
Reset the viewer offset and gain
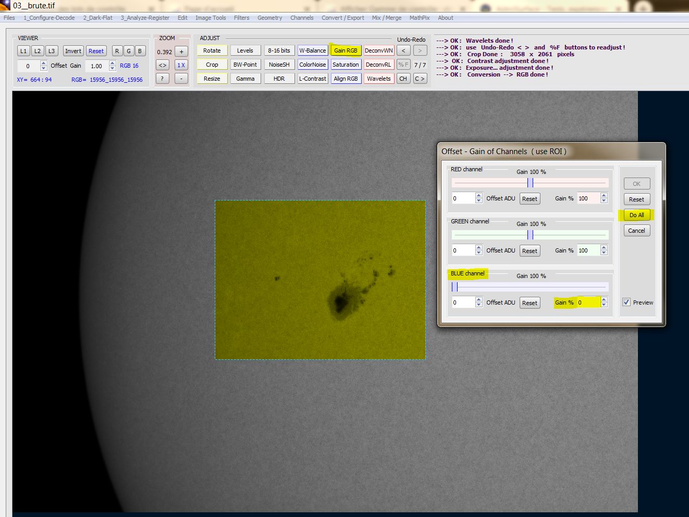pyautogui.click(x=96, y=51)
